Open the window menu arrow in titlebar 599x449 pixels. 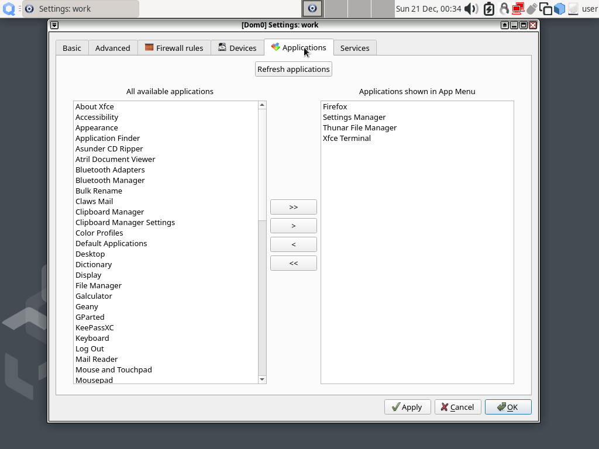[x=54, y=25]
